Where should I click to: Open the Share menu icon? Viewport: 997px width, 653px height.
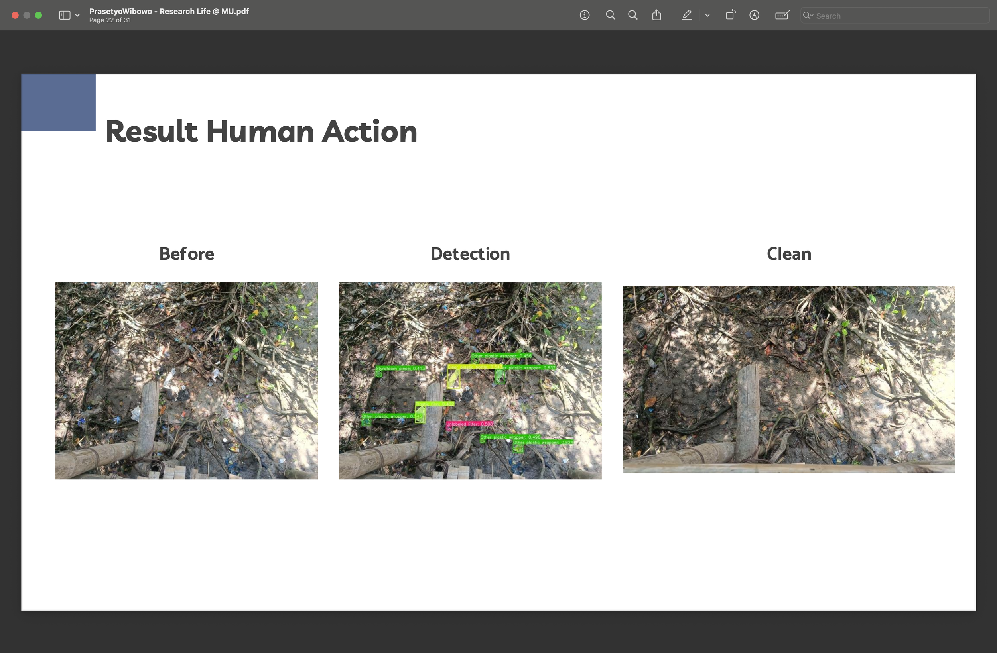(656, 16)
